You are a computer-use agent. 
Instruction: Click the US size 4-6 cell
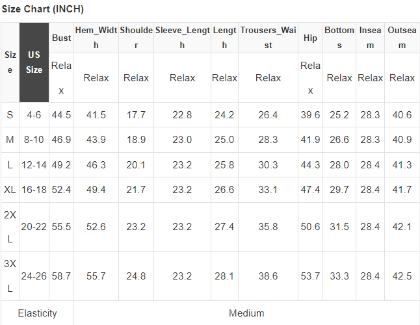pos(34,115)
